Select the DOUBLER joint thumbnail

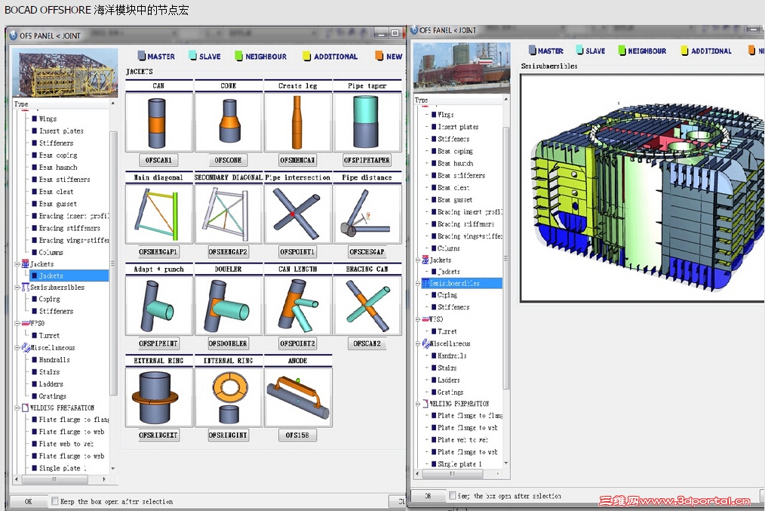pyautogui.click(x=229, y=306)
